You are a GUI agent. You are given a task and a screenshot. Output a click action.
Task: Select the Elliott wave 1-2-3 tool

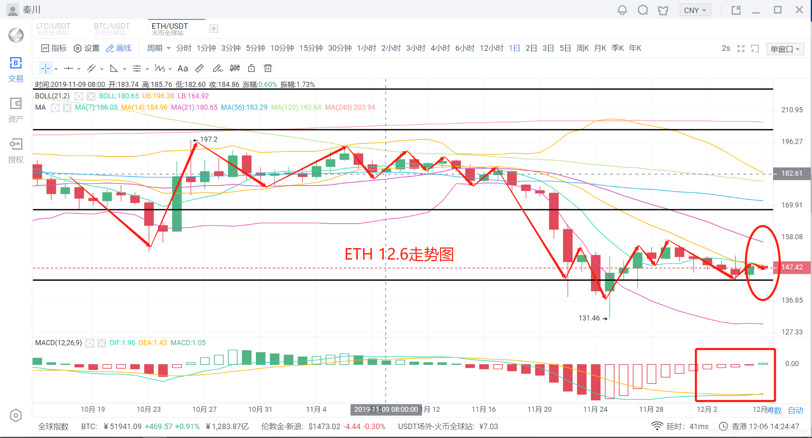tap(160, 68)
